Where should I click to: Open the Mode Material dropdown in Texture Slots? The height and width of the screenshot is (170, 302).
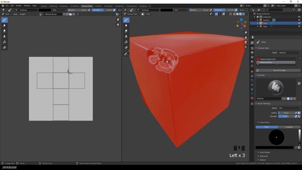pos(289,53)
